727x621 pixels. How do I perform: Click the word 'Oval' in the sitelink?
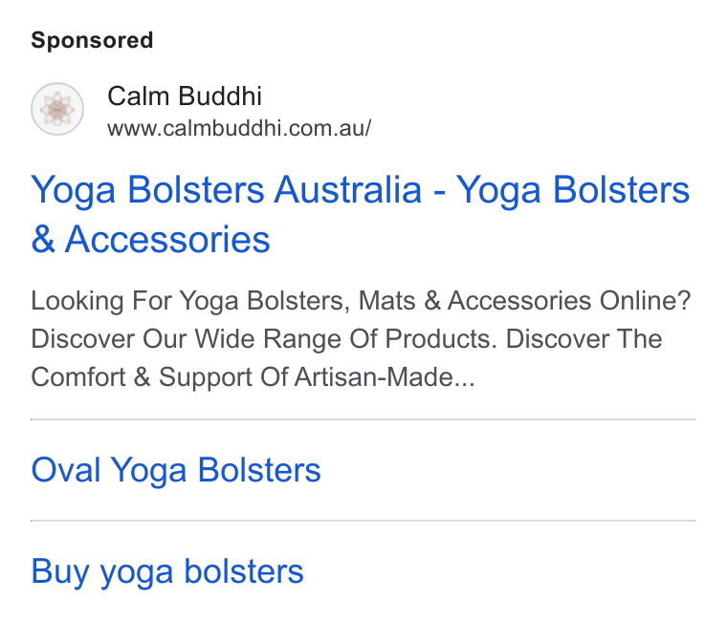(66, 470)
